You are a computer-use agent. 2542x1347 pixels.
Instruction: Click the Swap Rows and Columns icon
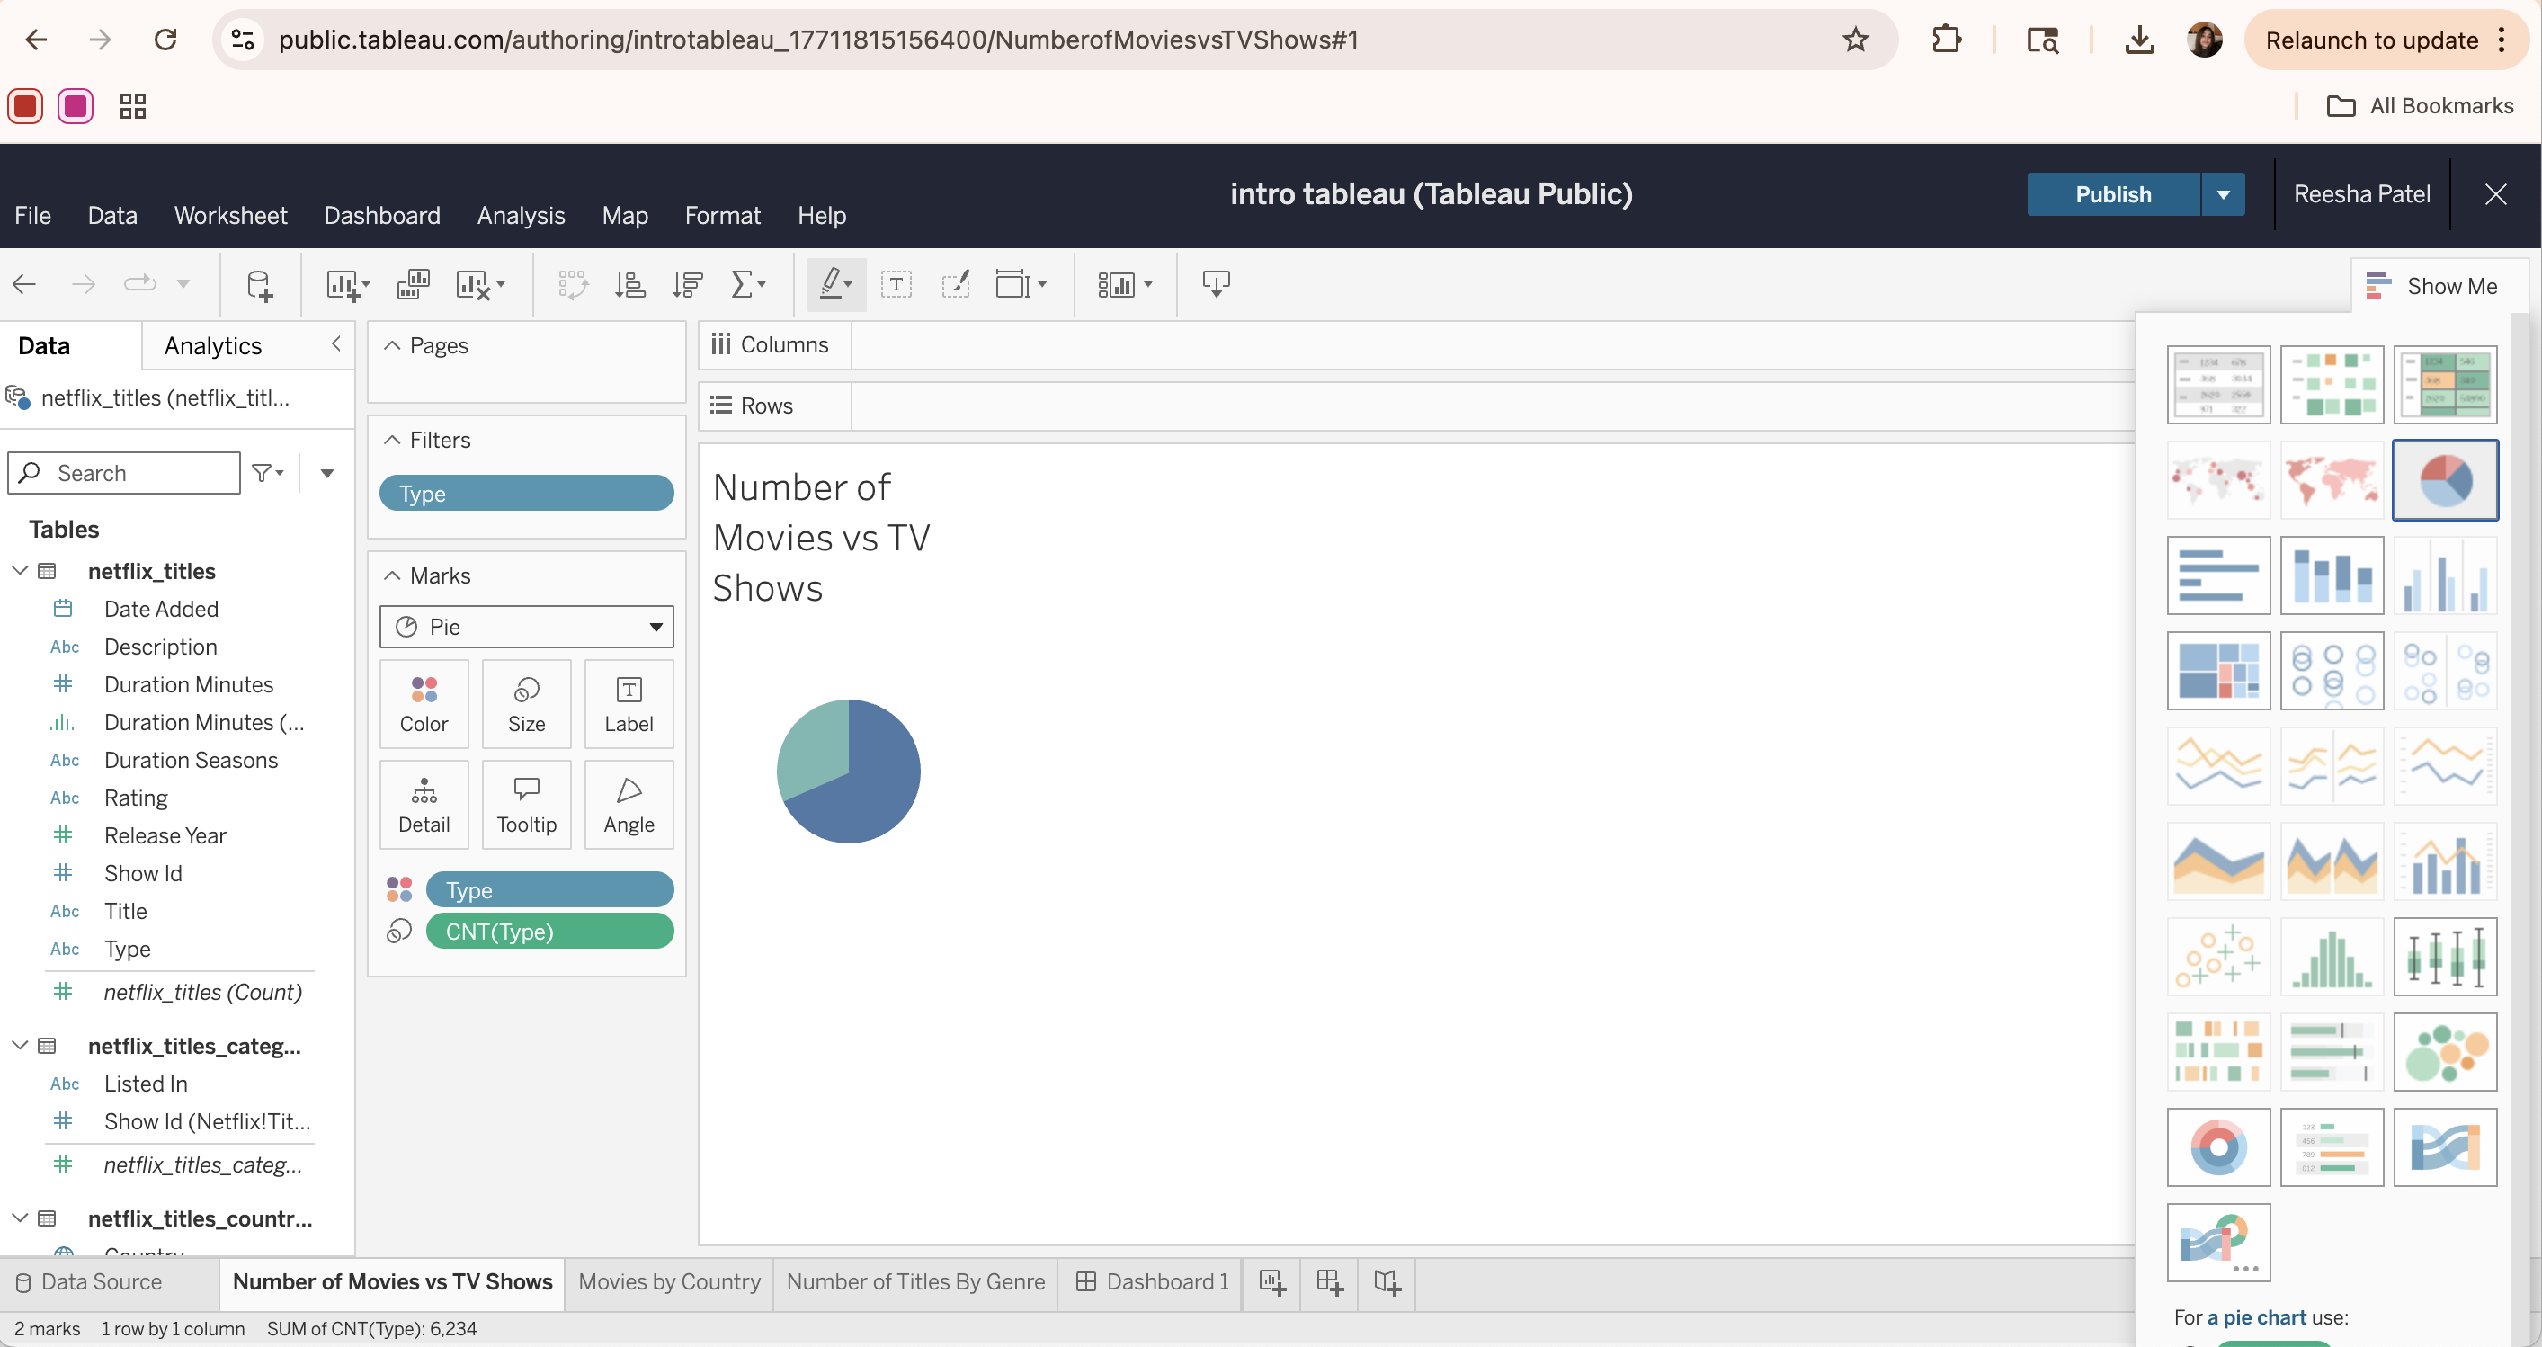tap(573, 285)
